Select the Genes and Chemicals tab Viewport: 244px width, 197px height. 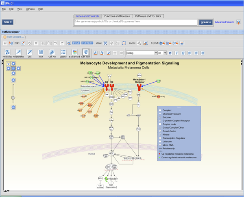87,16
